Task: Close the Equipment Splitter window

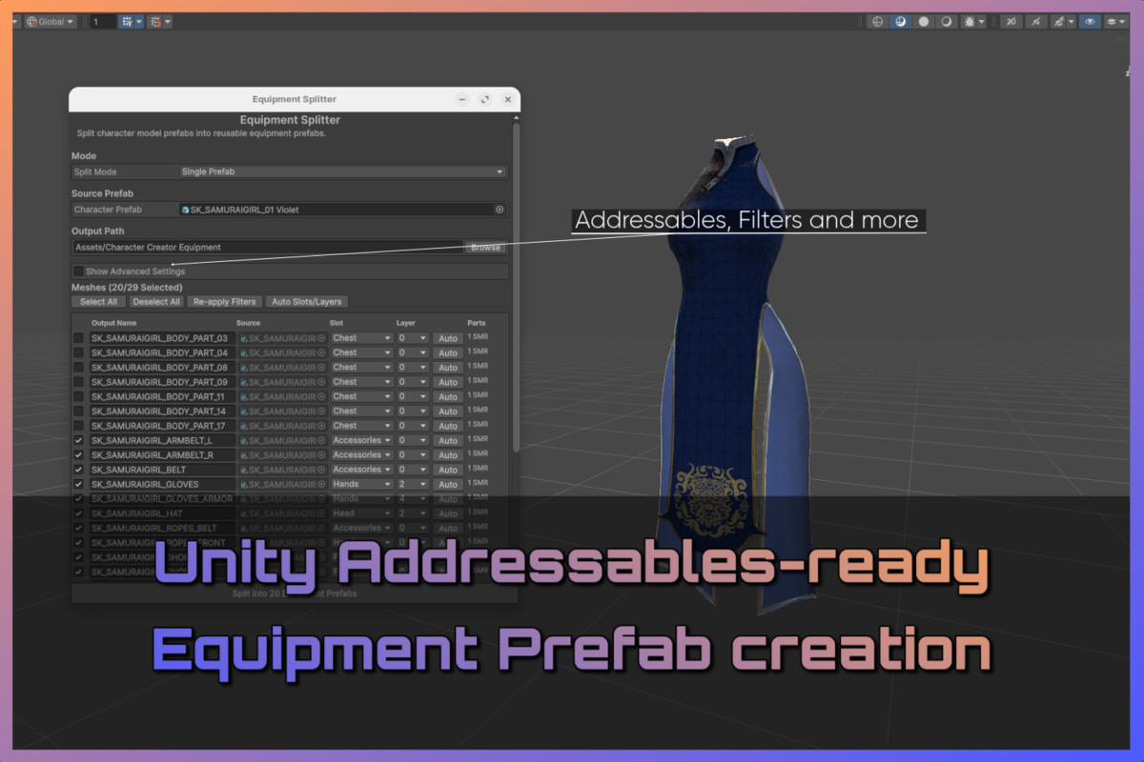Action: (x=508, y=99)
